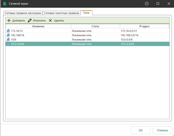Click the pencil icon to edit network

[30, 21]
